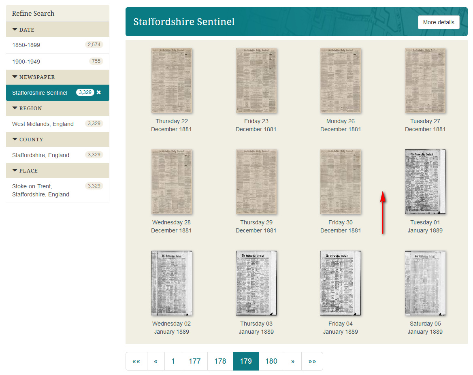Open Friday 04 January 1889 issue thumbnail
The width and height of the screenshot is (473, 375).
[x=340, y=283]
